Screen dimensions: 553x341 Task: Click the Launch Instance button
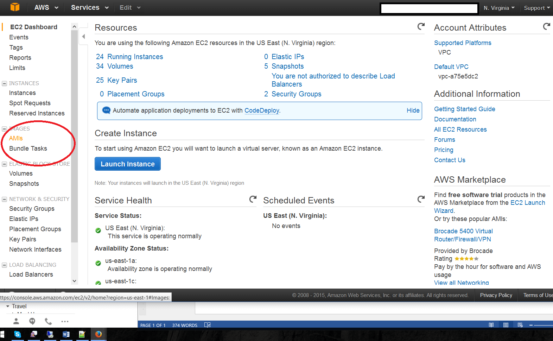tap(127, 164)
